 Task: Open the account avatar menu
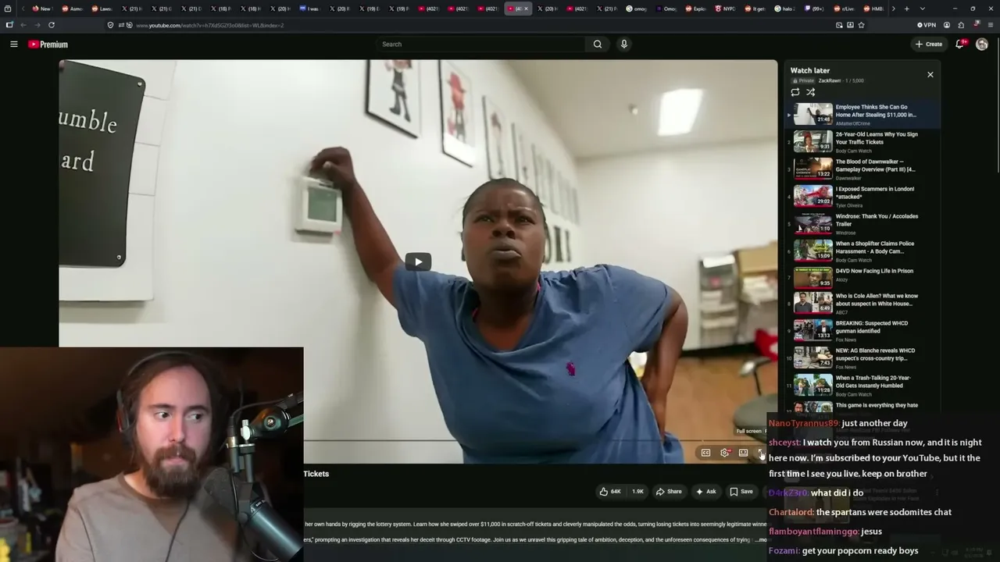(982, 44)
